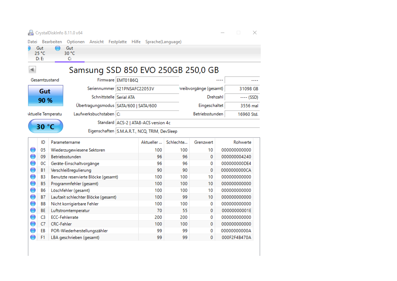Click the ID column header

point(43,142)
